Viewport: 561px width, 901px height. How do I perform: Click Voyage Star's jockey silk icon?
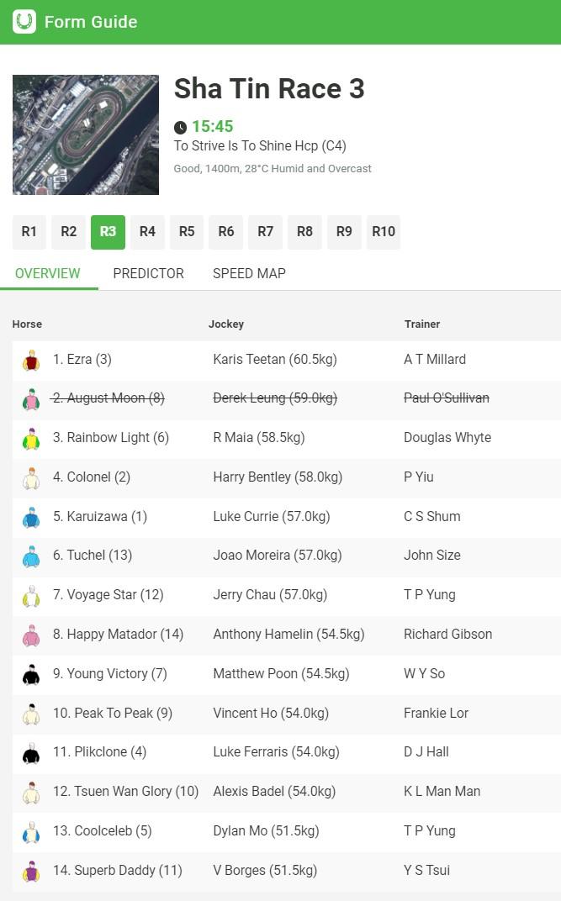31,596
